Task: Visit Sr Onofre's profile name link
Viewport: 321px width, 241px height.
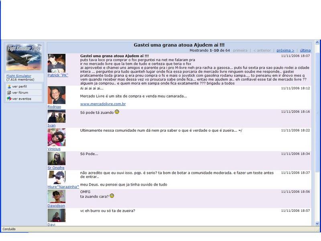Action: click(56, 167)
